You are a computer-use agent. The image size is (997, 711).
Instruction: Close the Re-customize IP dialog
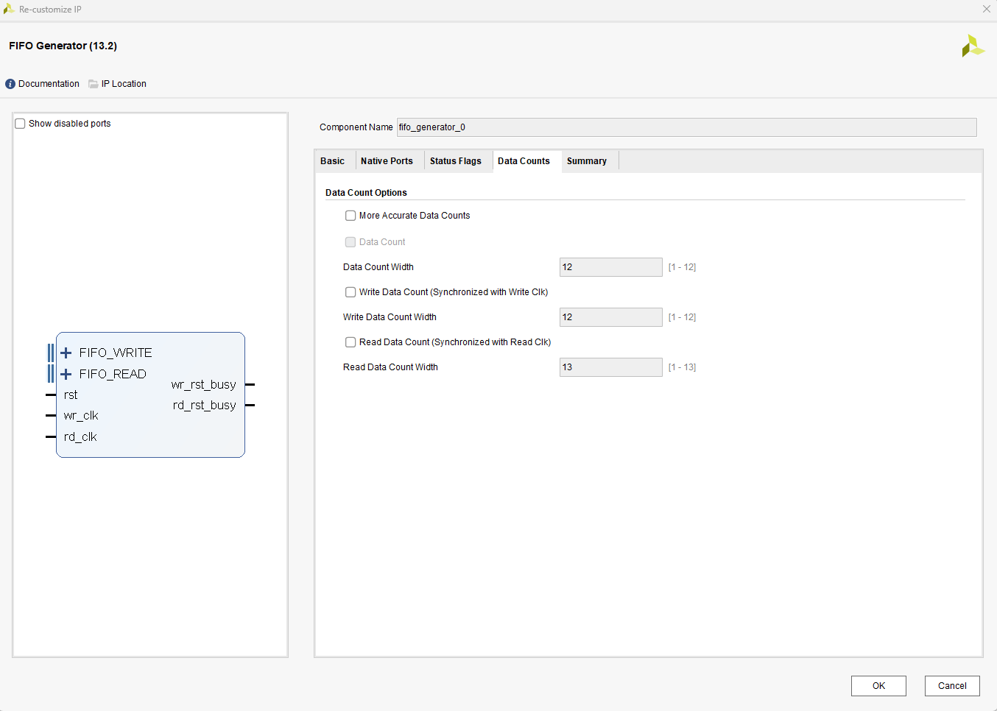(x=987, y=9)
